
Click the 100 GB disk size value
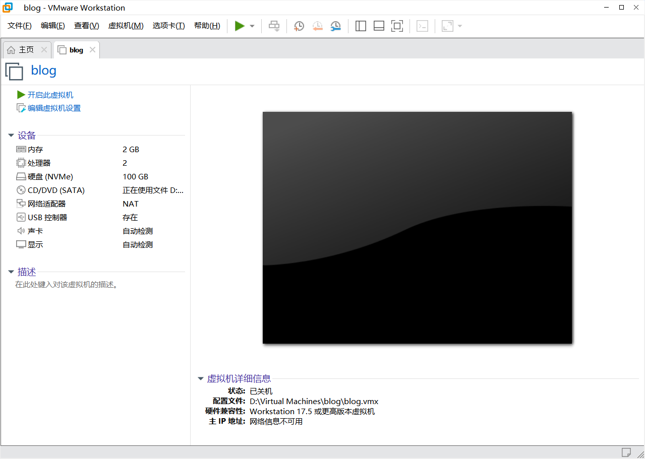pos(135,176)
